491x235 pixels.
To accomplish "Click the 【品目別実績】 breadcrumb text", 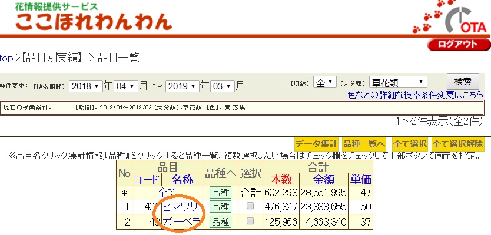I will 53,58.
